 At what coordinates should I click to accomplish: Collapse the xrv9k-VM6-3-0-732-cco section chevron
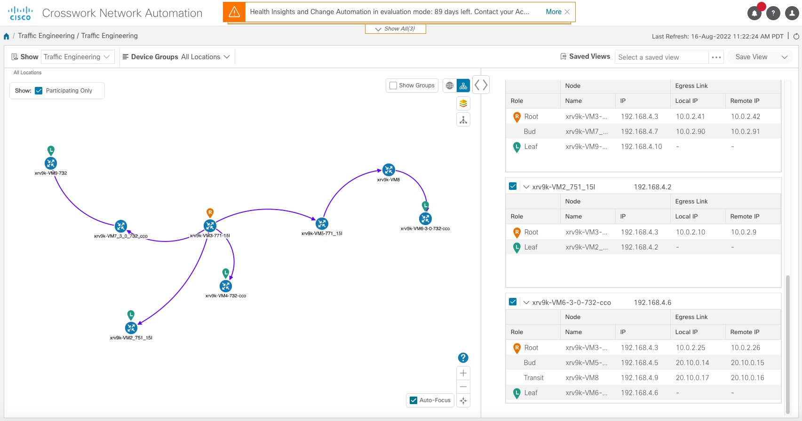pyautogui.click(x=526, y=303)
